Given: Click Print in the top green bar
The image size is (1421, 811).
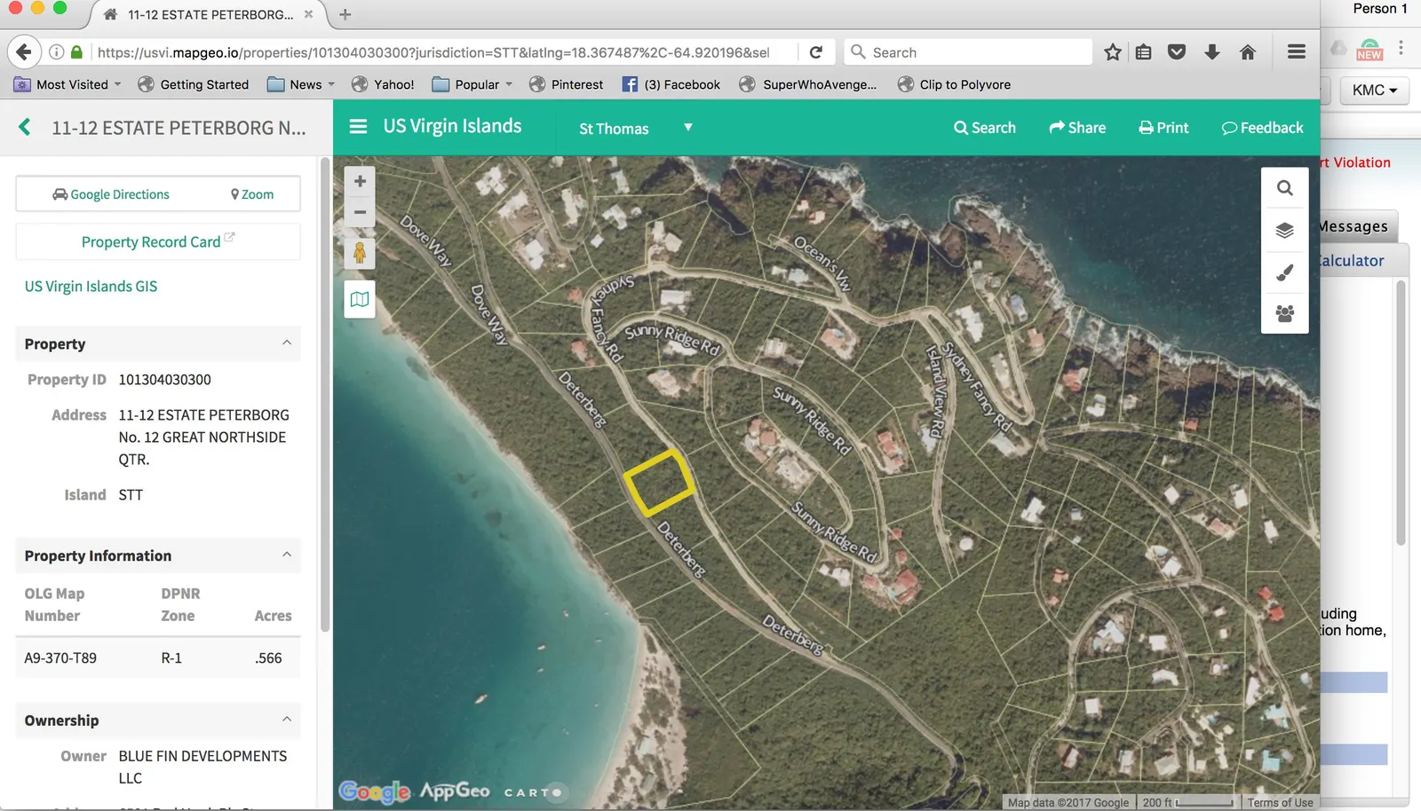Looking at the screenshot, I should tap(1163, 128).
